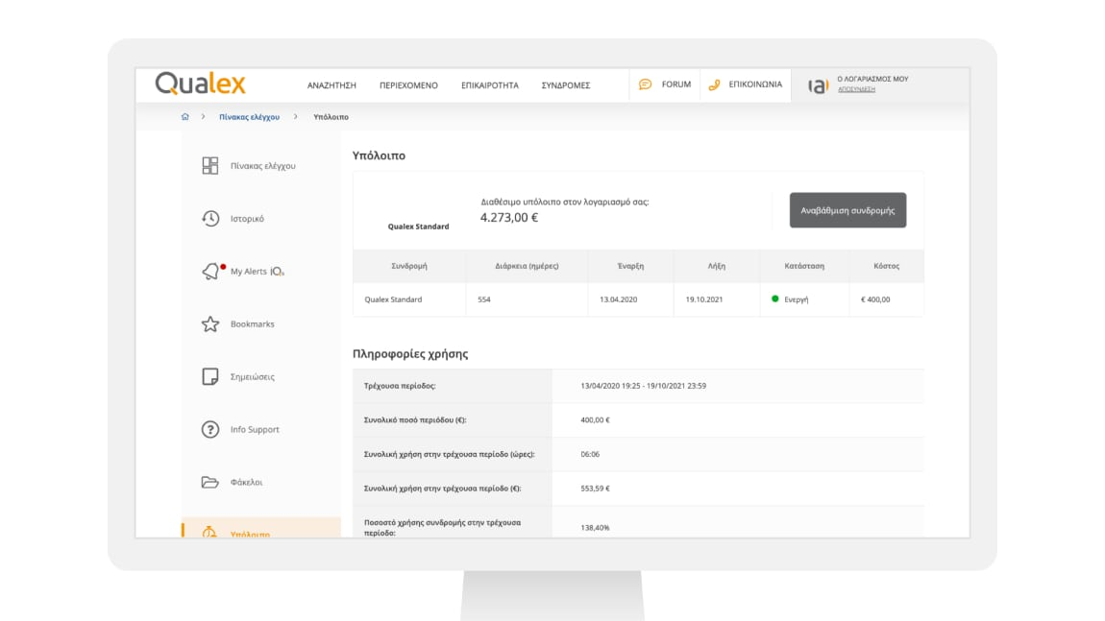Image resolution: width=1105 pixels, height=621 pixels.
Task: Click usage value 553,59 €
Action: click(595, 488)
